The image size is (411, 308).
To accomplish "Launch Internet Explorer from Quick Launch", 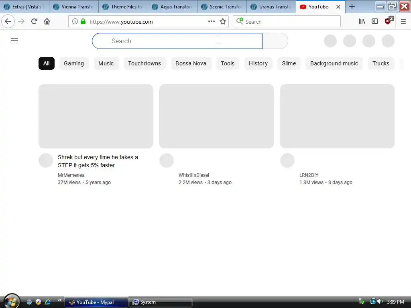I will click(x=48, y=302).
